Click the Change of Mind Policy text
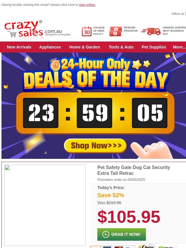The width and height of the screenshot is (186, 248). (x=99, y=31)
